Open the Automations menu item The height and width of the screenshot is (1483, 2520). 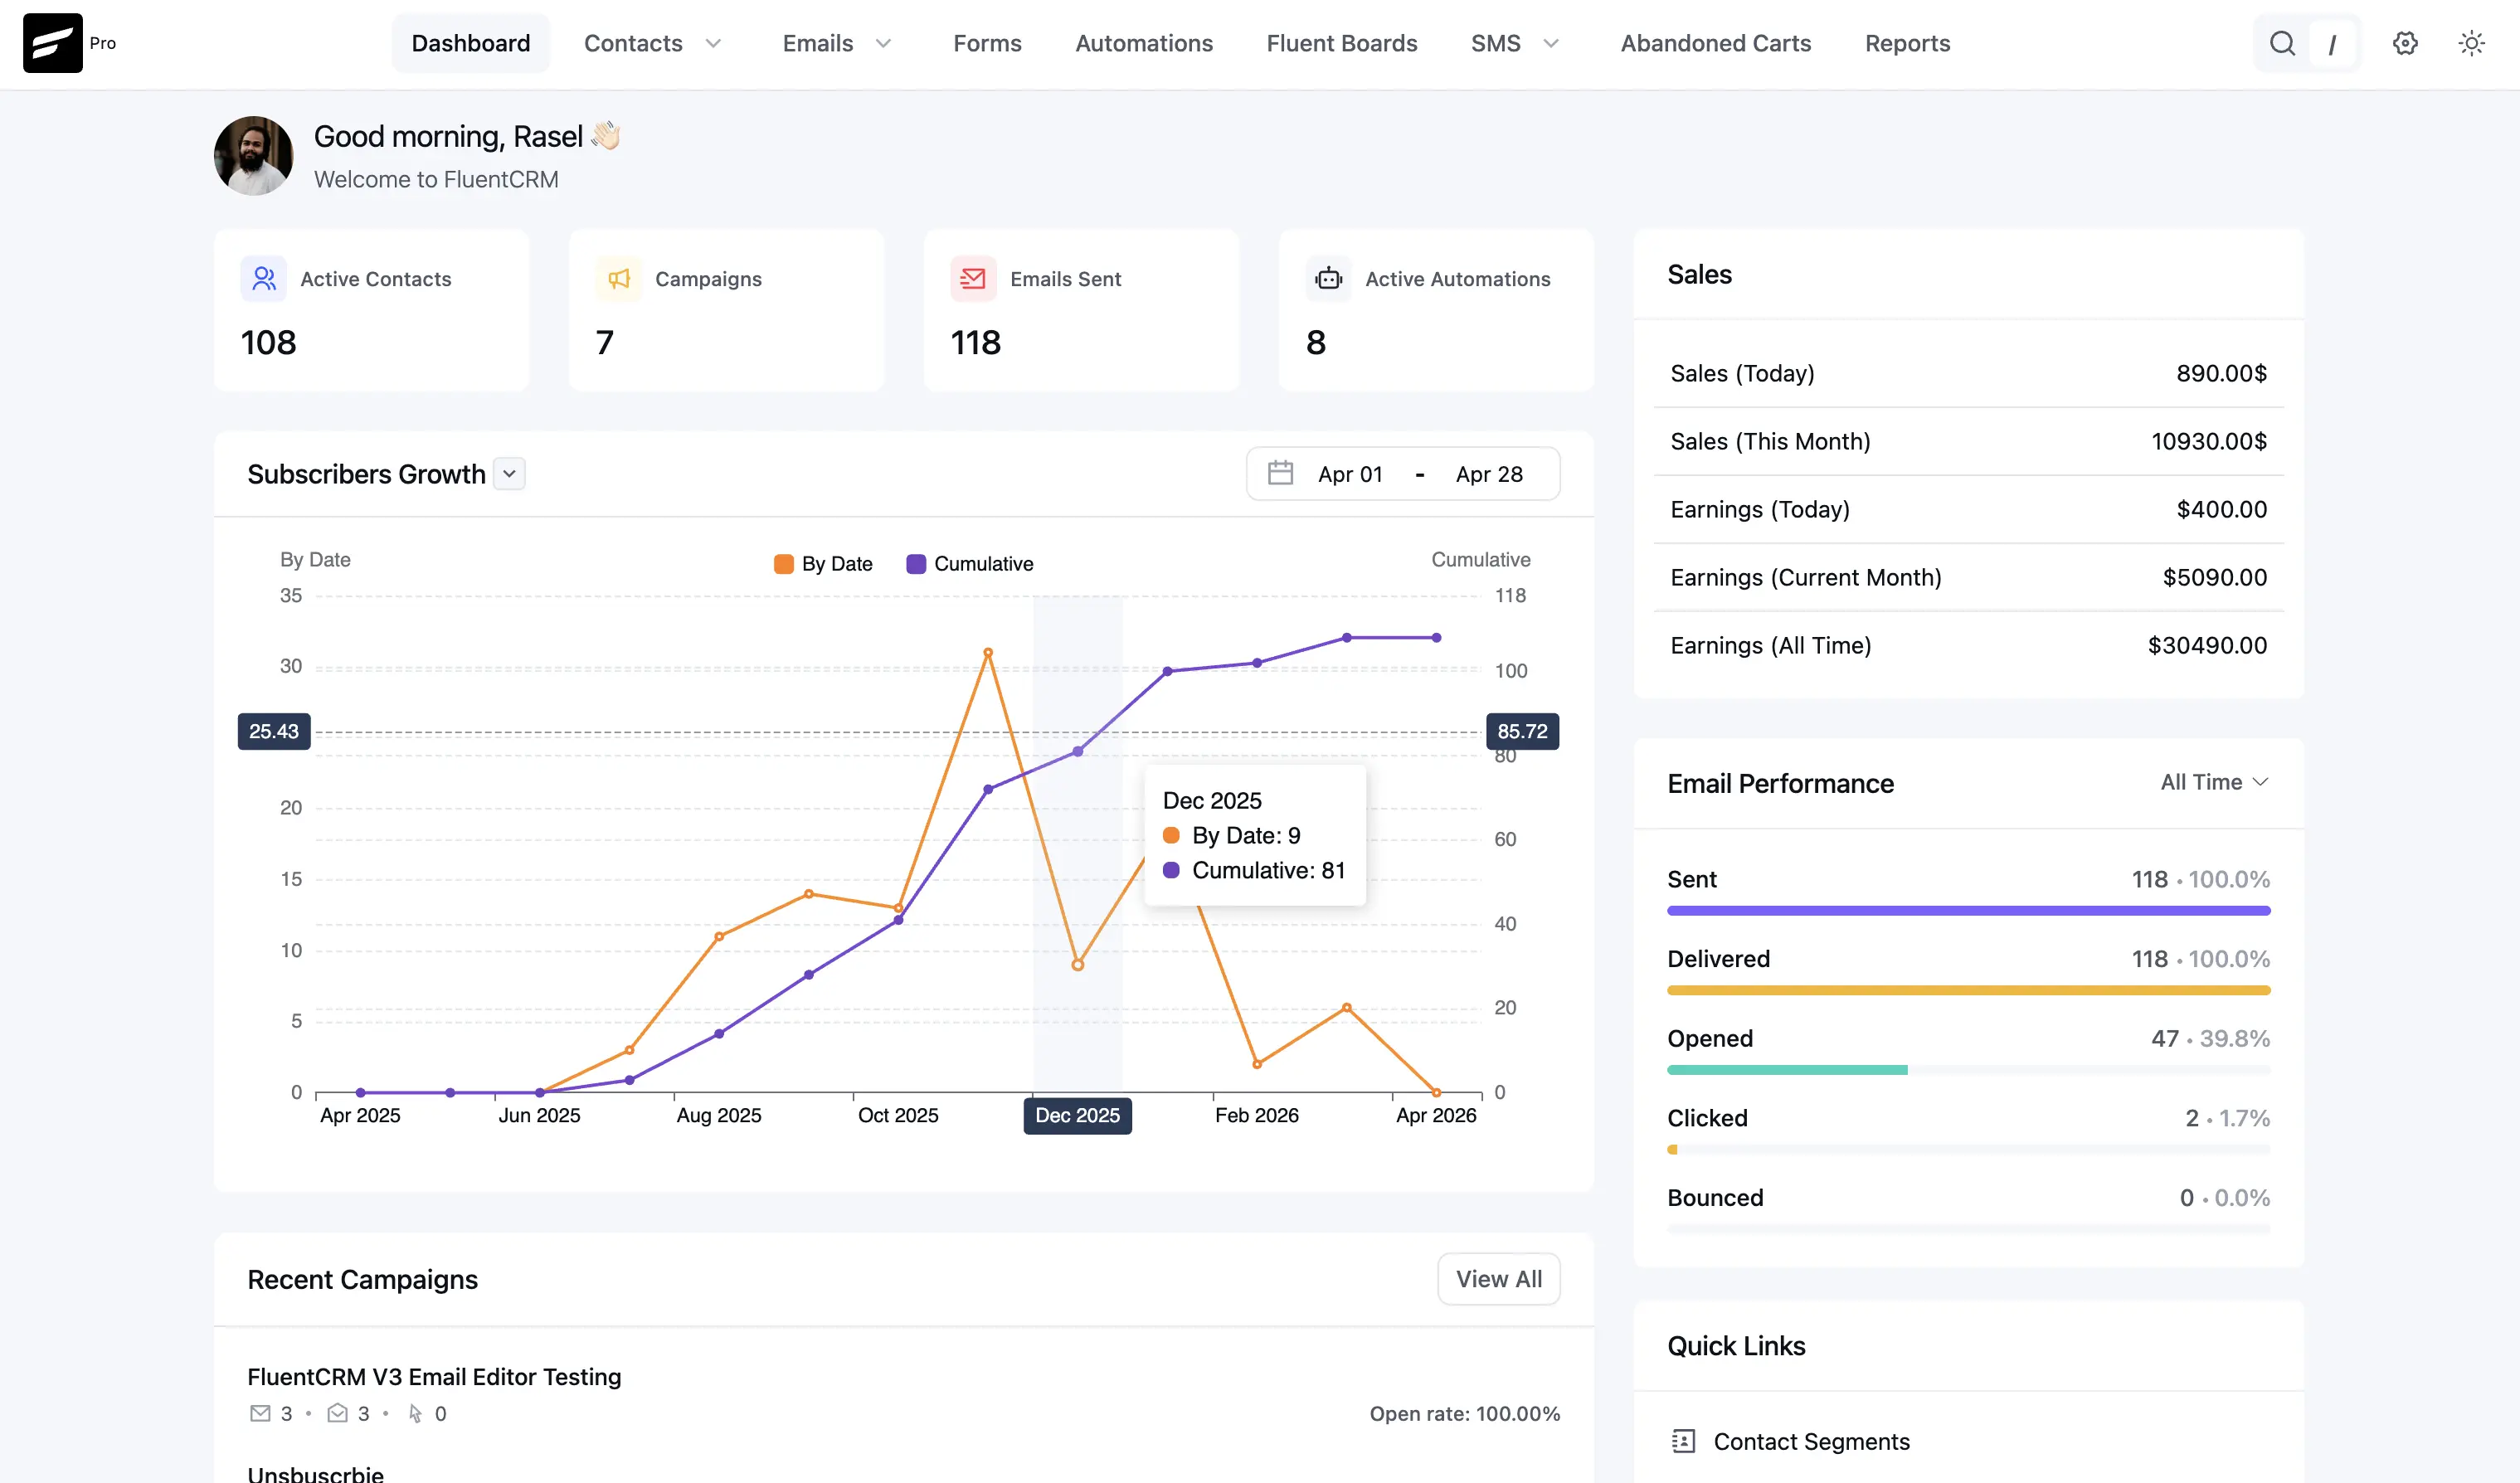pos(1144,43)
